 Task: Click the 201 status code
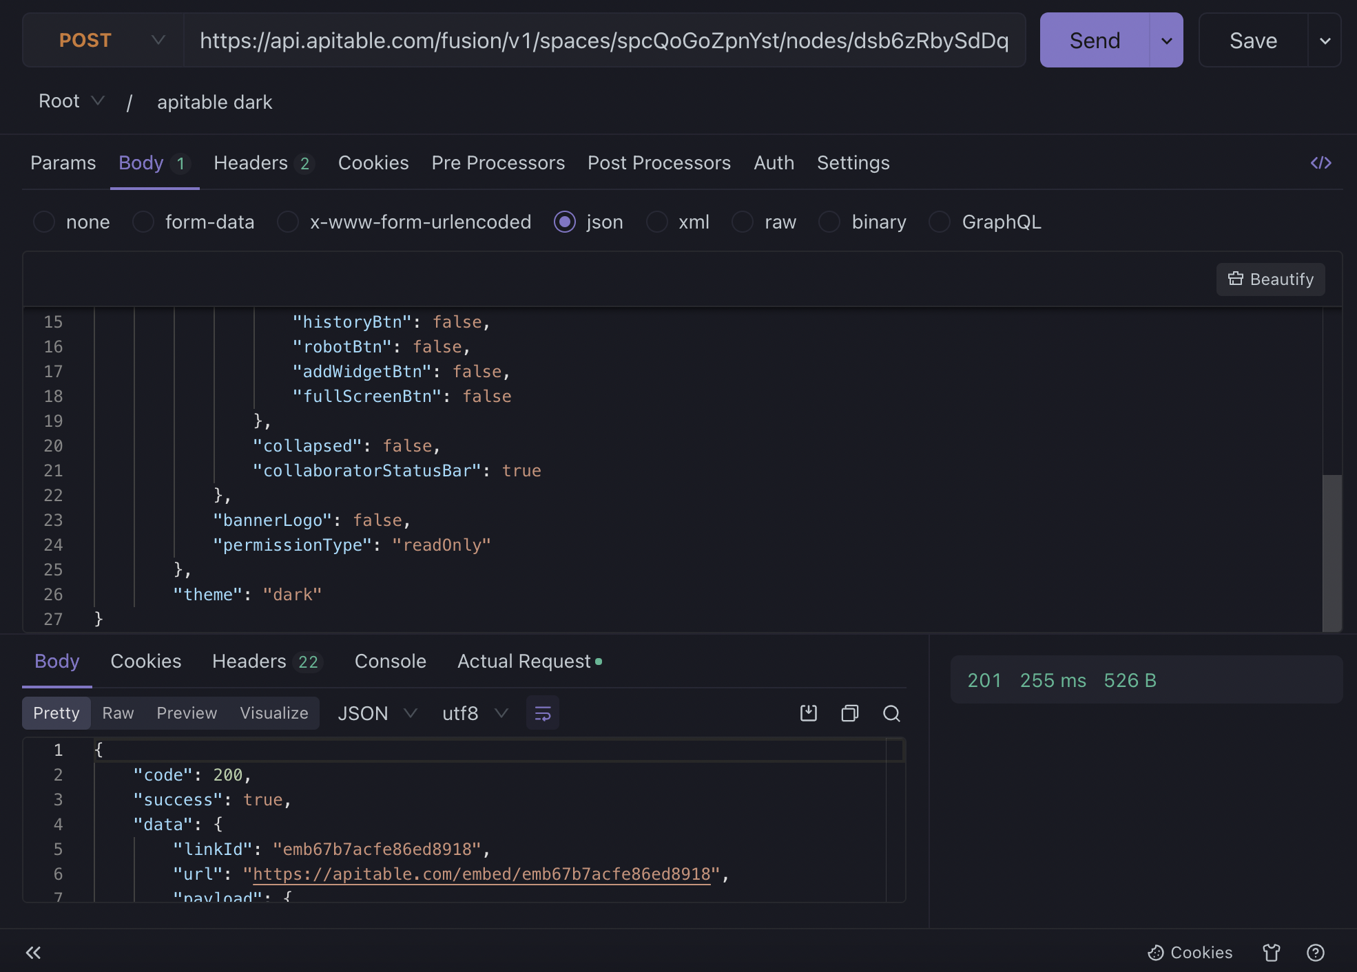point(984,681)
